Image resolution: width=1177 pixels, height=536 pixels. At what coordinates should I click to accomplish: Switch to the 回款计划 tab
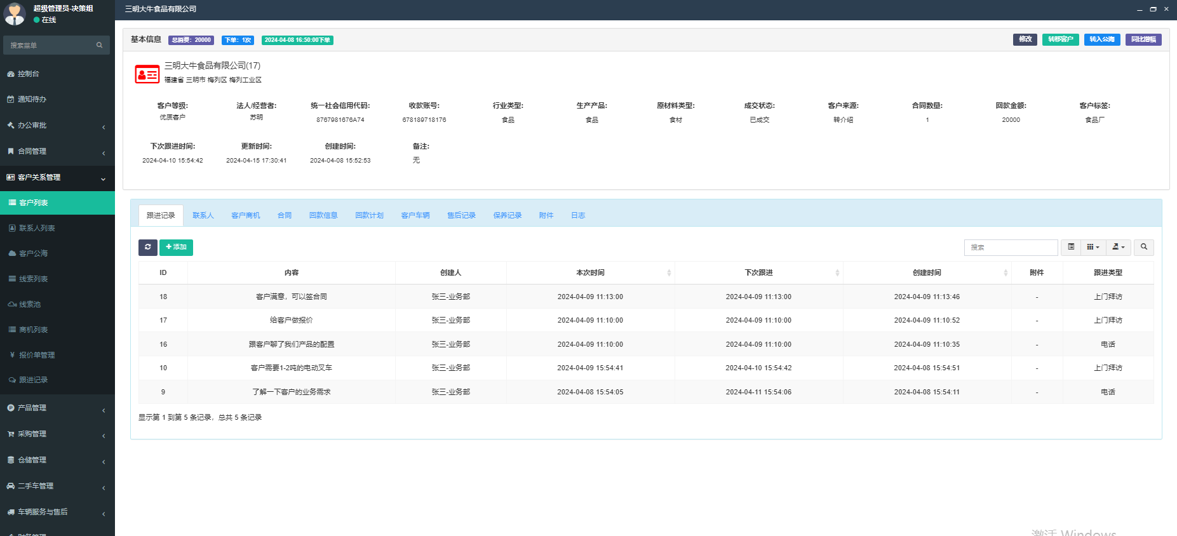369,215
